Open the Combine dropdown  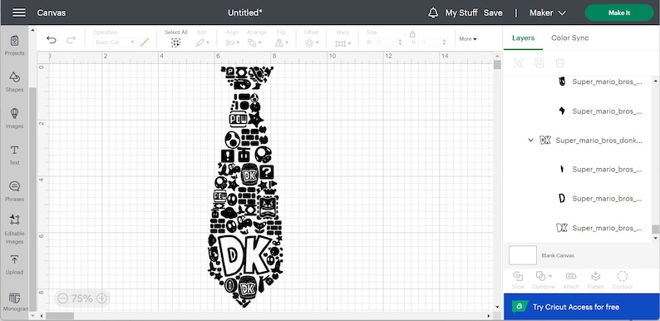pos(543,280)
